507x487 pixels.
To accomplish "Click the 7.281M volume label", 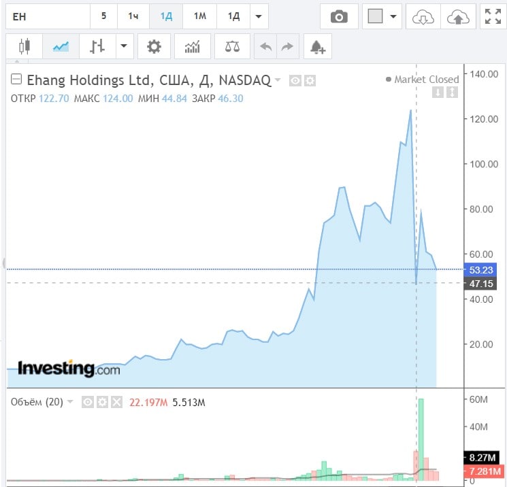I will point(485,471).
